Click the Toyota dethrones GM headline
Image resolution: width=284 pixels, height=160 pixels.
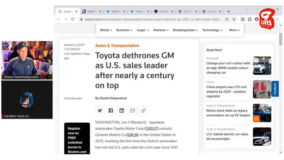click(135, 70)
